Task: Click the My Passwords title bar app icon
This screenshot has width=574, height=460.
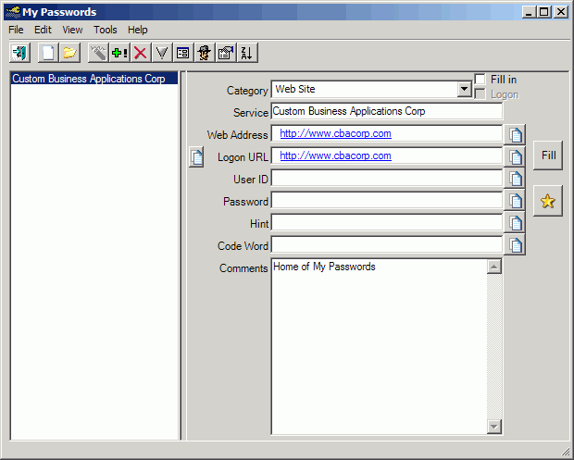Action: pos(13,12)
